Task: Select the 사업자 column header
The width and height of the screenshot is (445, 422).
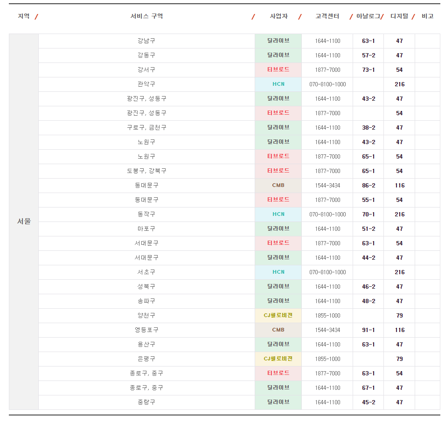Action: coord(278,16)
